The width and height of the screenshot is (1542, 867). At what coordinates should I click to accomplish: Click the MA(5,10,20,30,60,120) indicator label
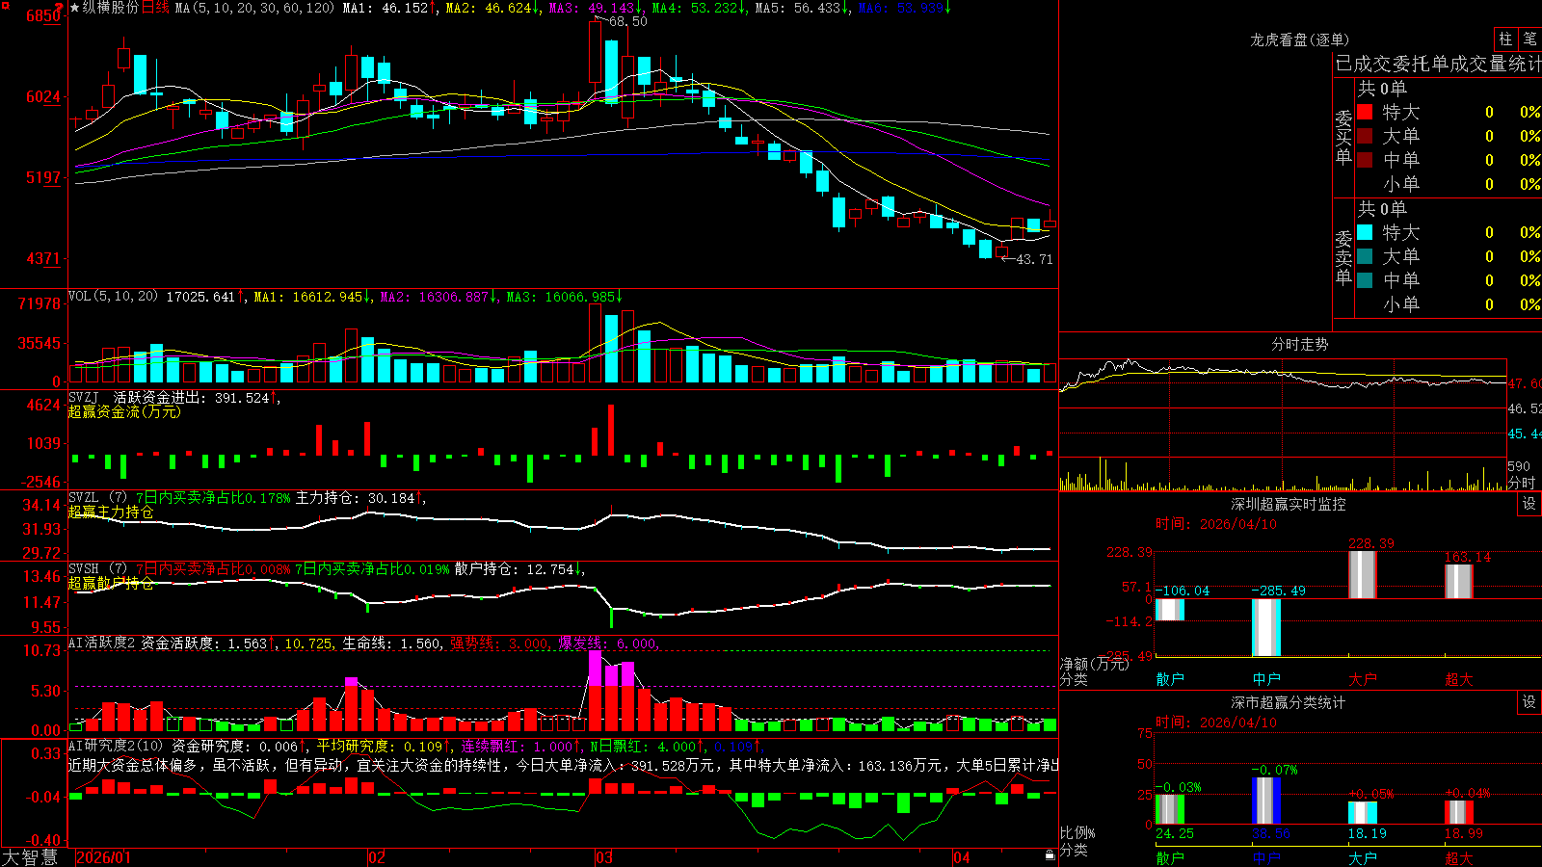click(254, 8)
